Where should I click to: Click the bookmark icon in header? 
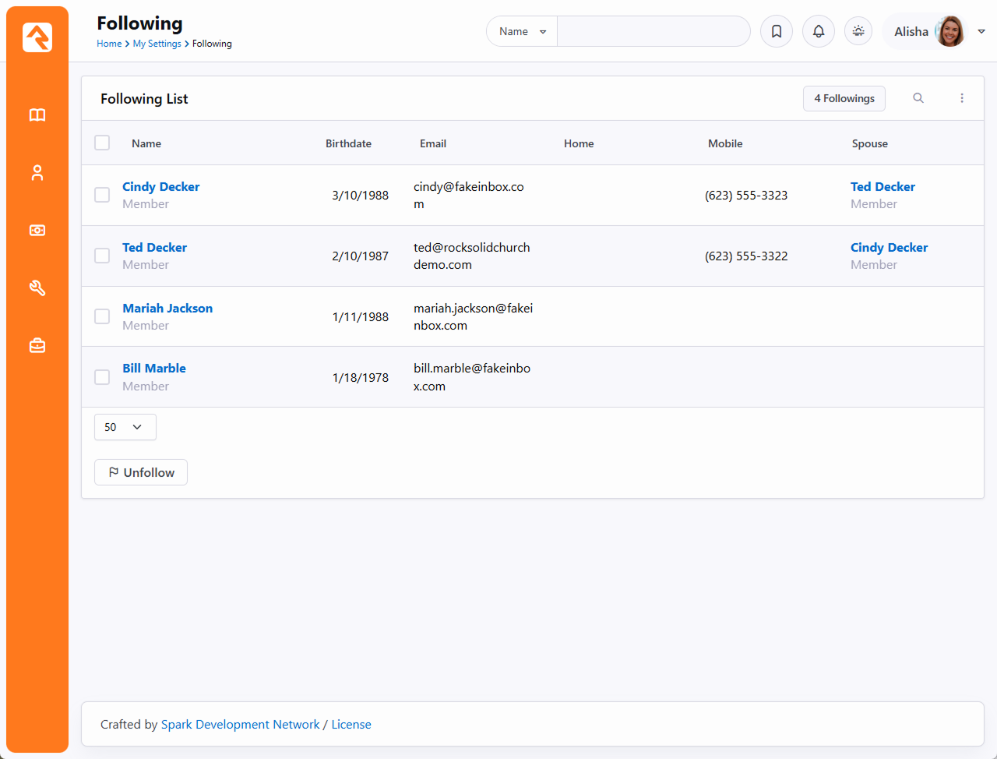[777, 32]
